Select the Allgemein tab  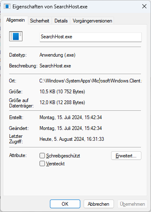(x=15, y=20)
